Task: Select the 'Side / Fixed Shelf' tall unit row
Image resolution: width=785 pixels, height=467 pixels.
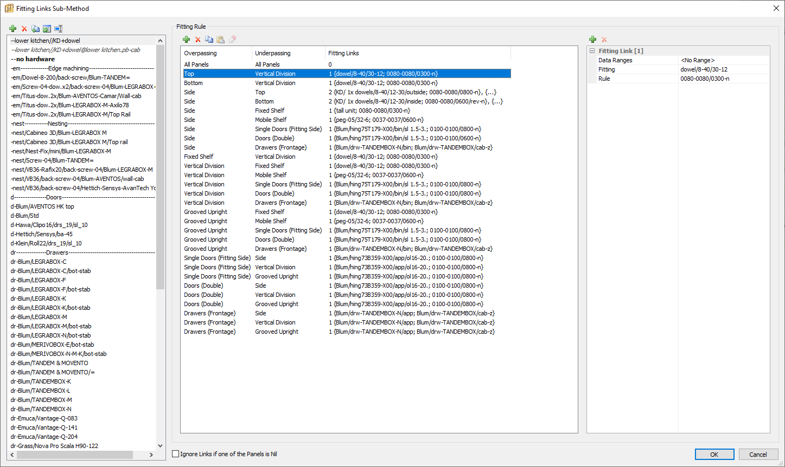Action: [x=346, y=111]
